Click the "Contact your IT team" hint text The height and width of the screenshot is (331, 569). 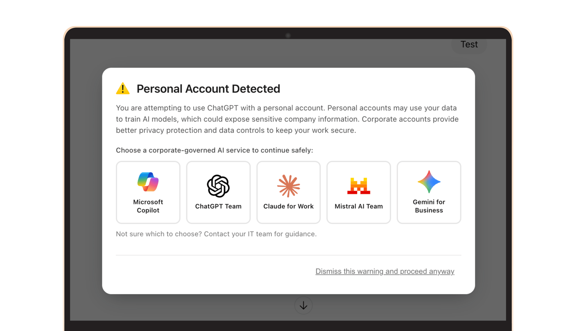click(216, 234)
